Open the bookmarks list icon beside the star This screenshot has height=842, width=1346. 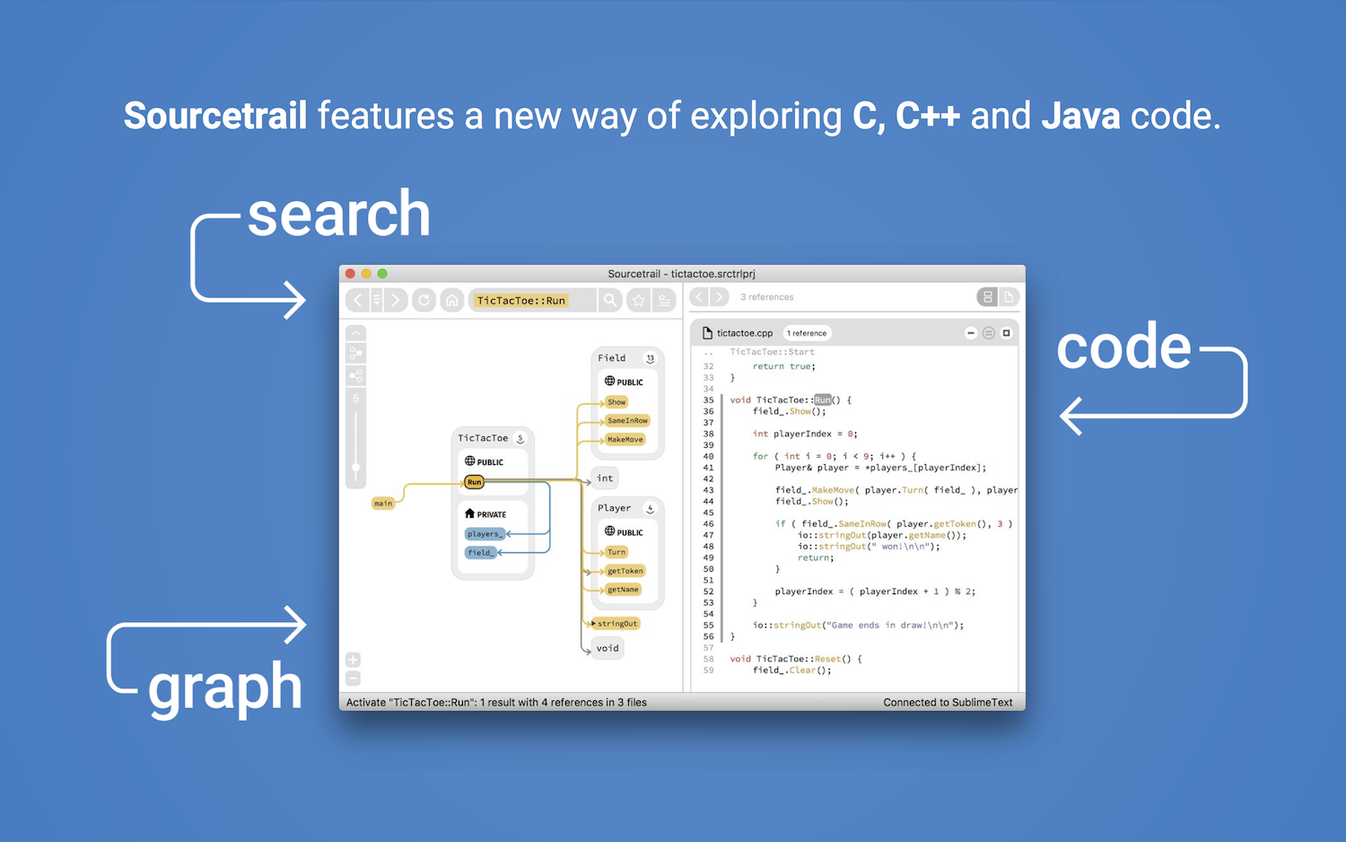(664, 300)
